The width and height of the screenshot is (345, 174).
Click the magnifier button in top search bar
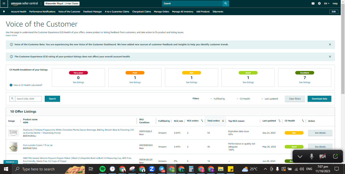point(226,4)
